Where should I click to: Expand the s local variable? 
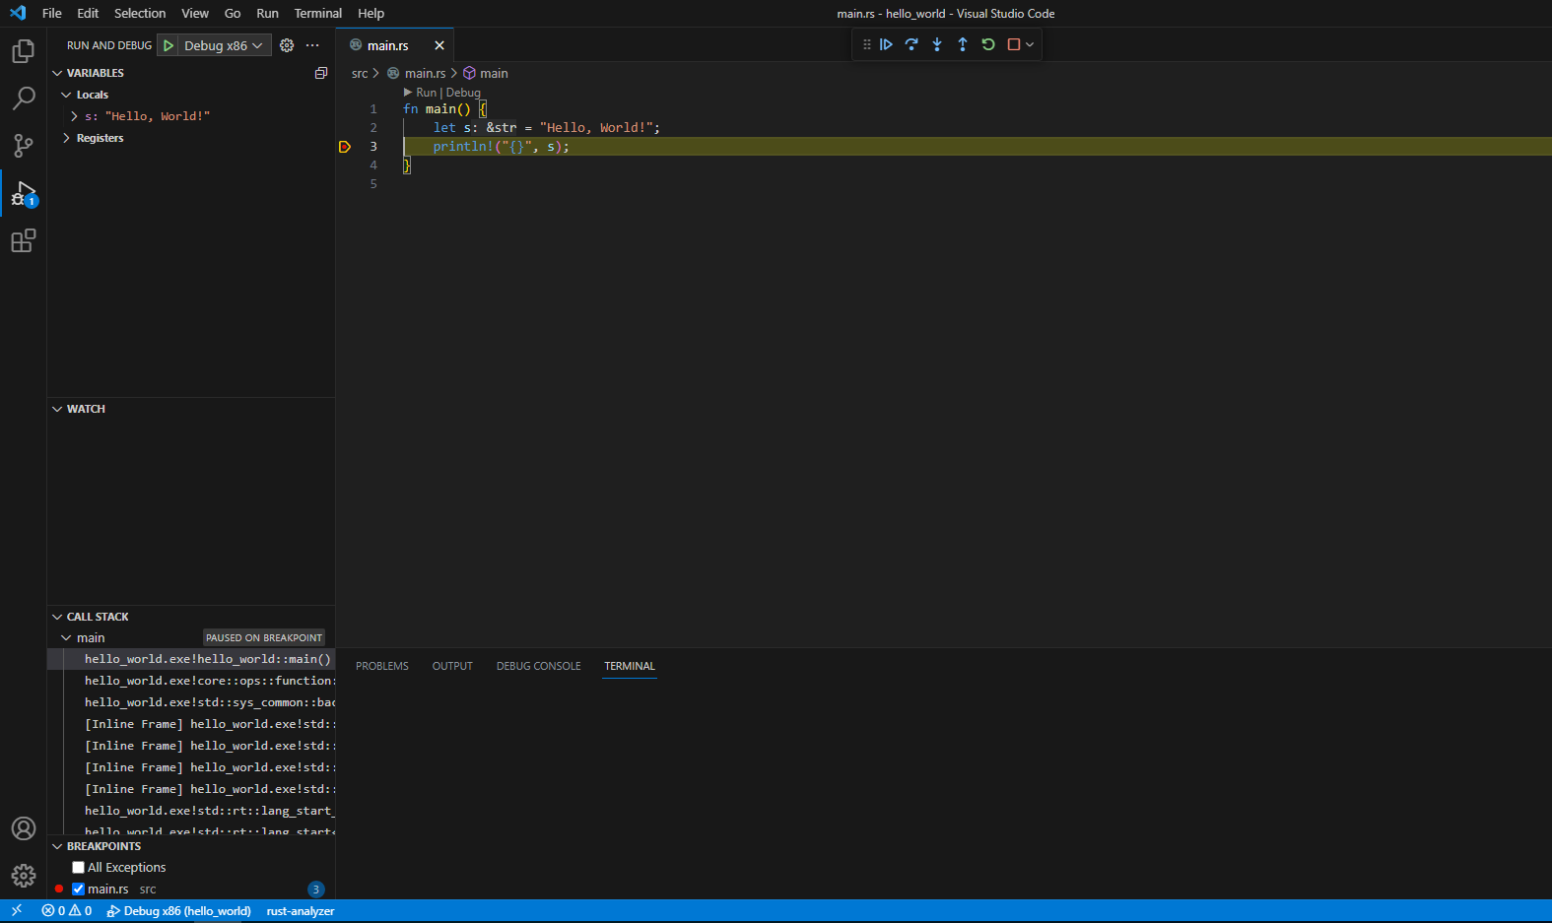tap(75, 116)
